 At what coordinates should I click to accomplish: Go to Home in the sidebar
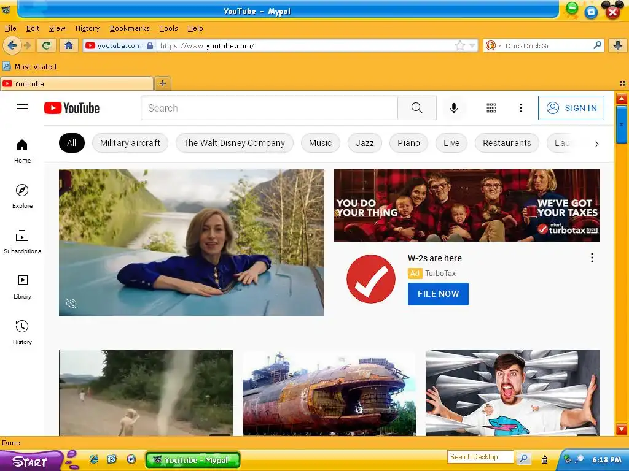(22, 151)
